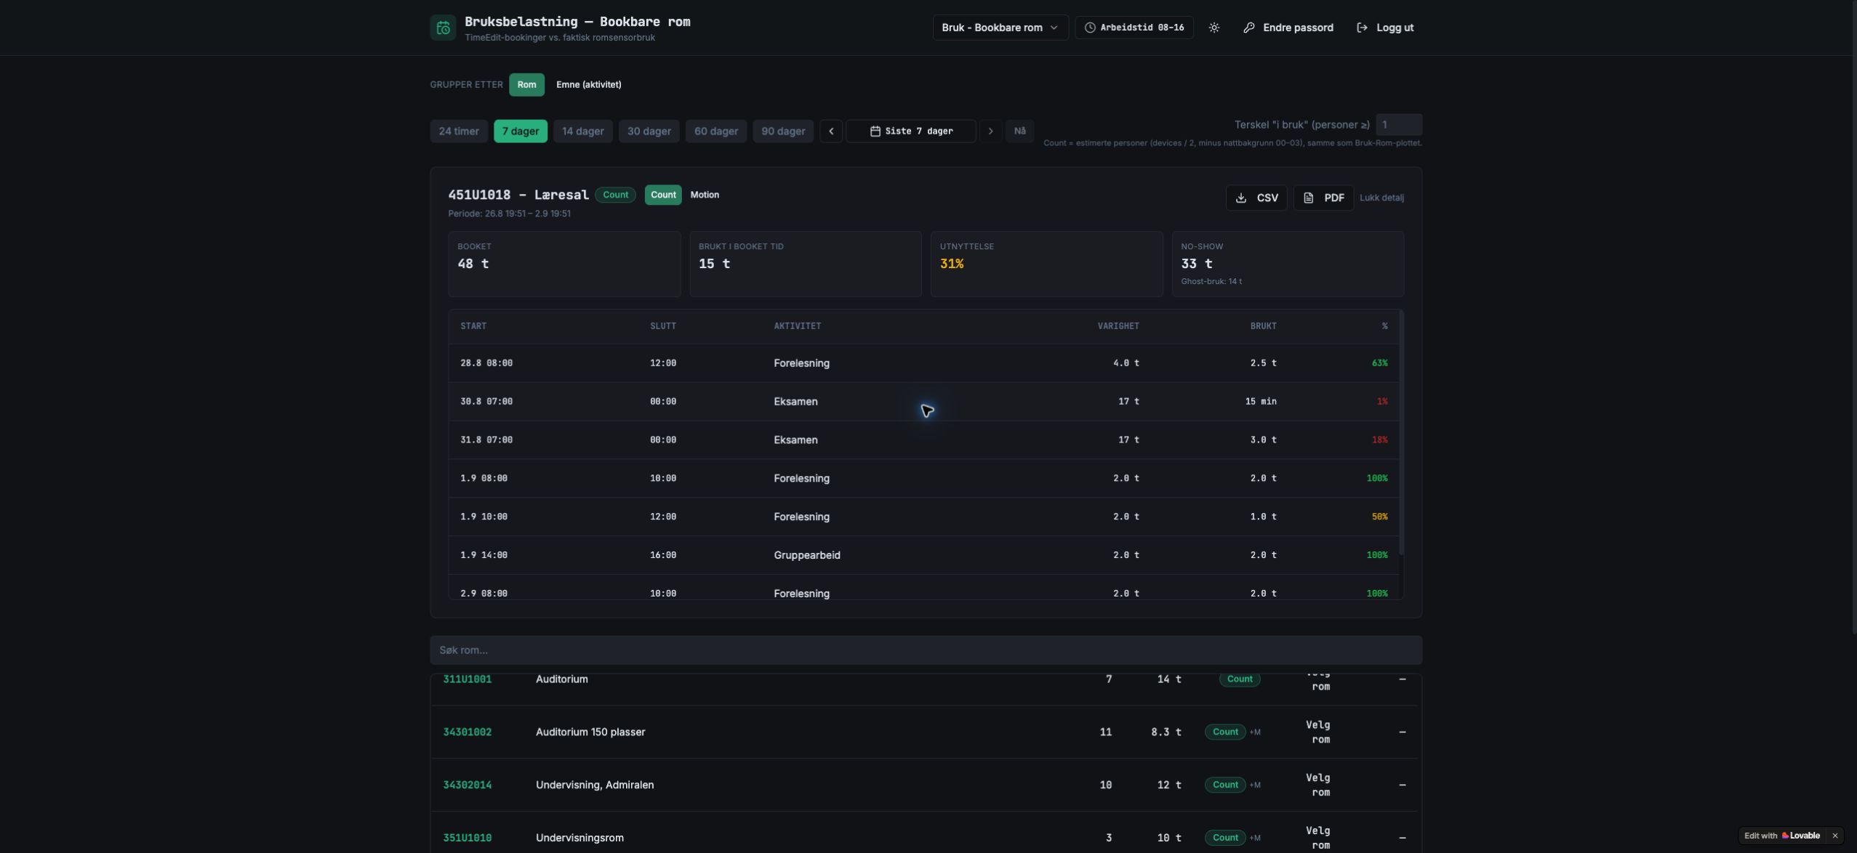The height and width of the screenshot is (853, 1857).
Task: Sort by VARIGHET column header
Action: click(x=1118, y=326)
